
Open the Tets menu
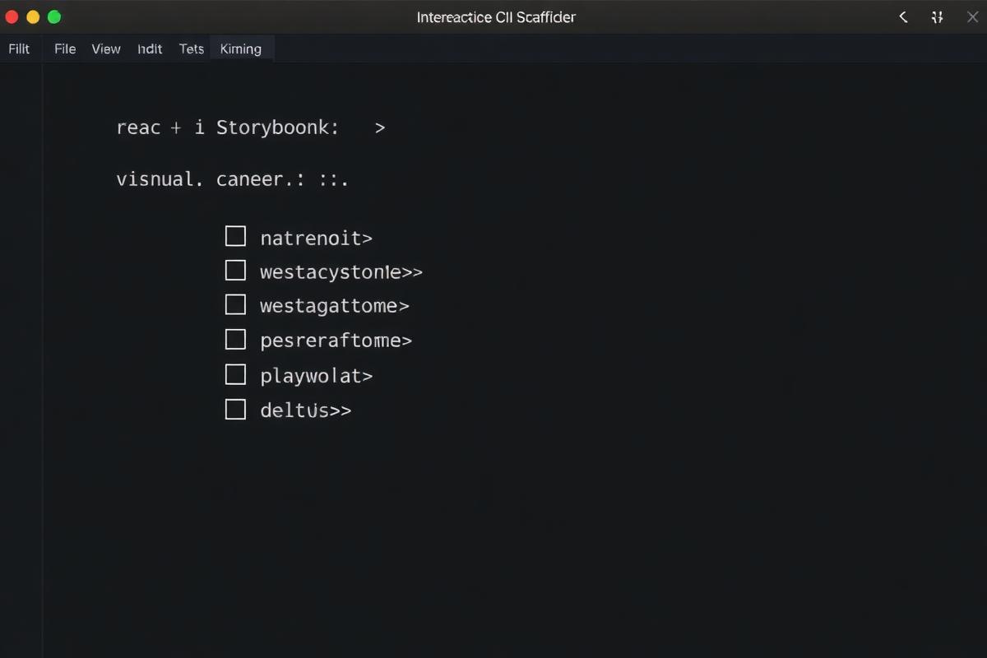coord(192,49)
